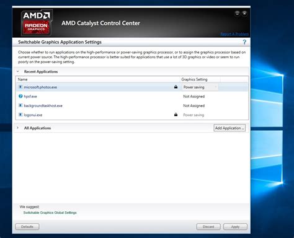
Task: Click the Discard button
Action: [x=208, y=227]
